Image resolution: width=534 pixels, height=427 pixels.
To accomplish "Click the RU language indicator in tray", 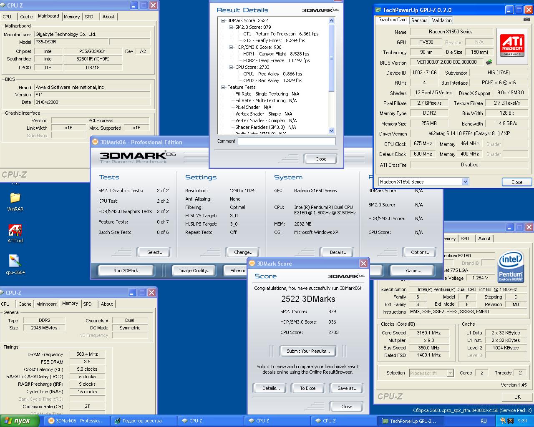I will coord(484,421).
